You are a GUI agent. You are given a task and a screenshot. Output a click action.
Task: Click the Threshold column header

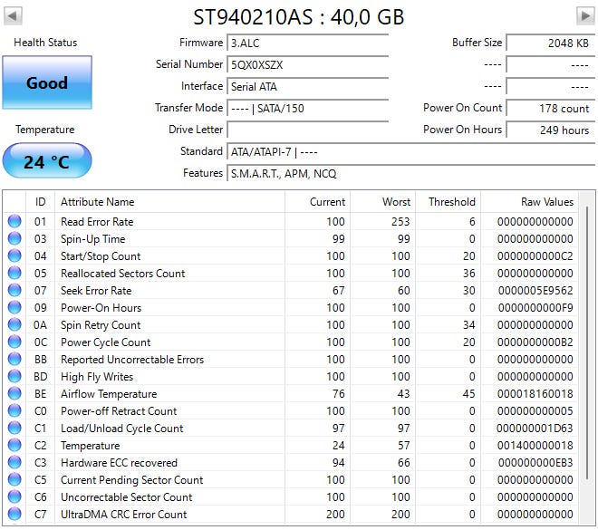tap(448, 202)
